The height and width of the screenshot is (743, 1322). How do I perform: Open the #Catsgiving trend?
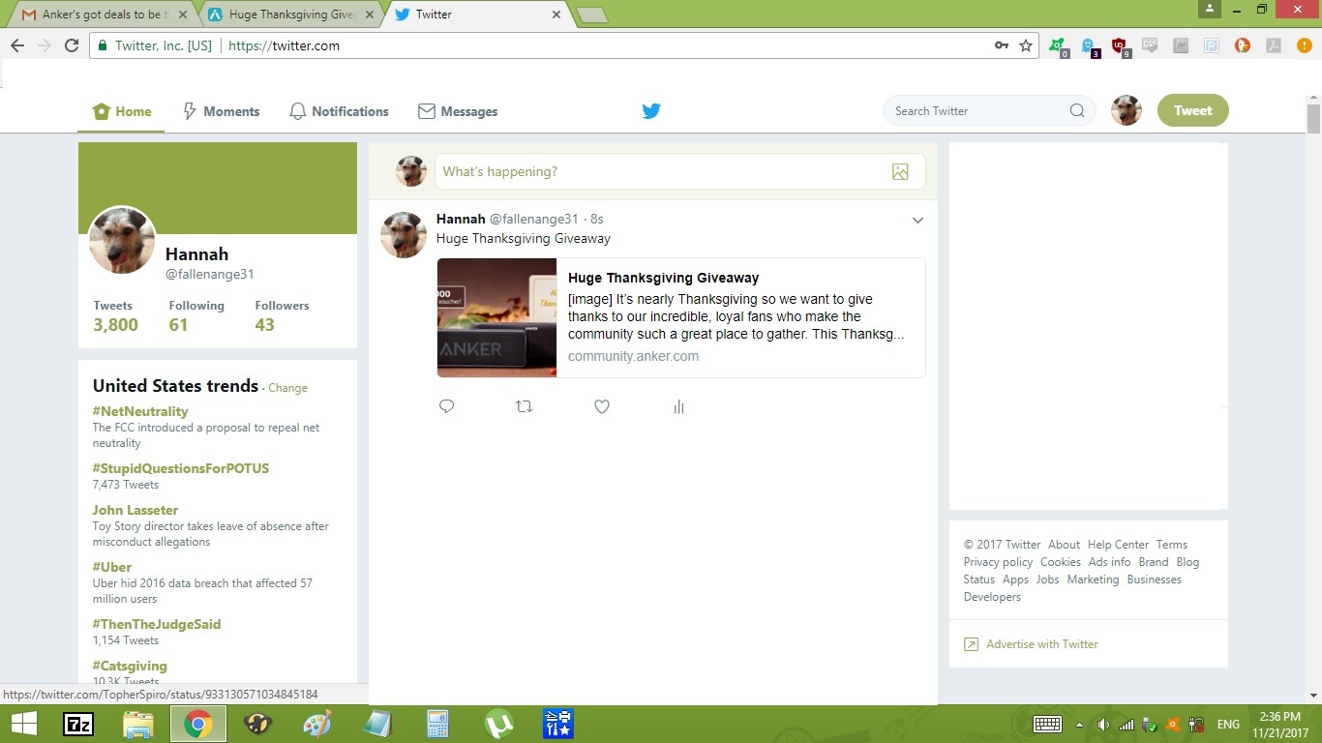coord(130,666)
